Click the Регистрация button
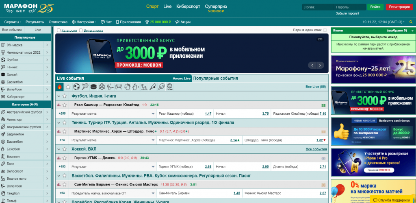 coord(399,7)
